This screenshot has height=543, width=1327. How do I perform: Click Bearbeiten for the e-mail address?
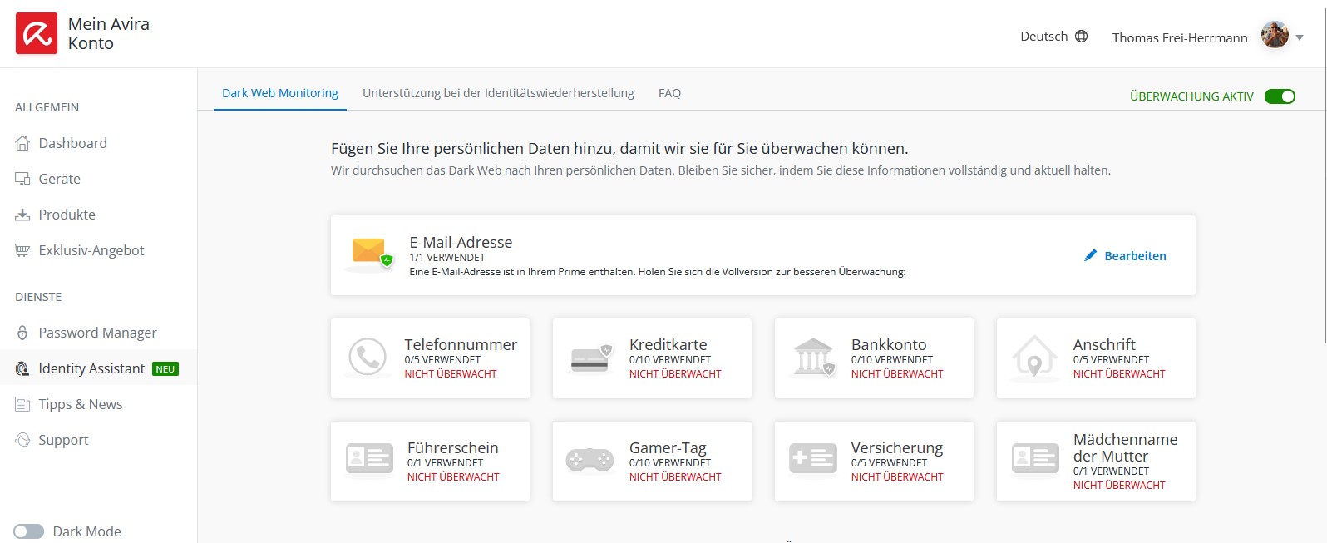coord(1125,256)
